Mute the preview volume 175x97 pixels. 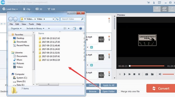(x=160, y=74)
